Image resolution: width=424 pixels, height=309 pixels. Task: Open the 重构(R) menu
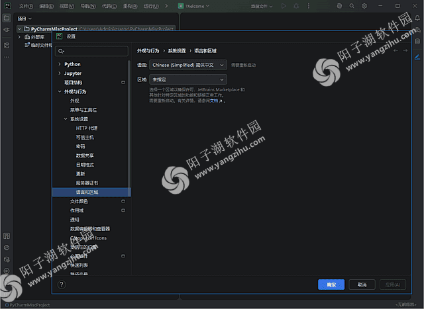point(130,6)
